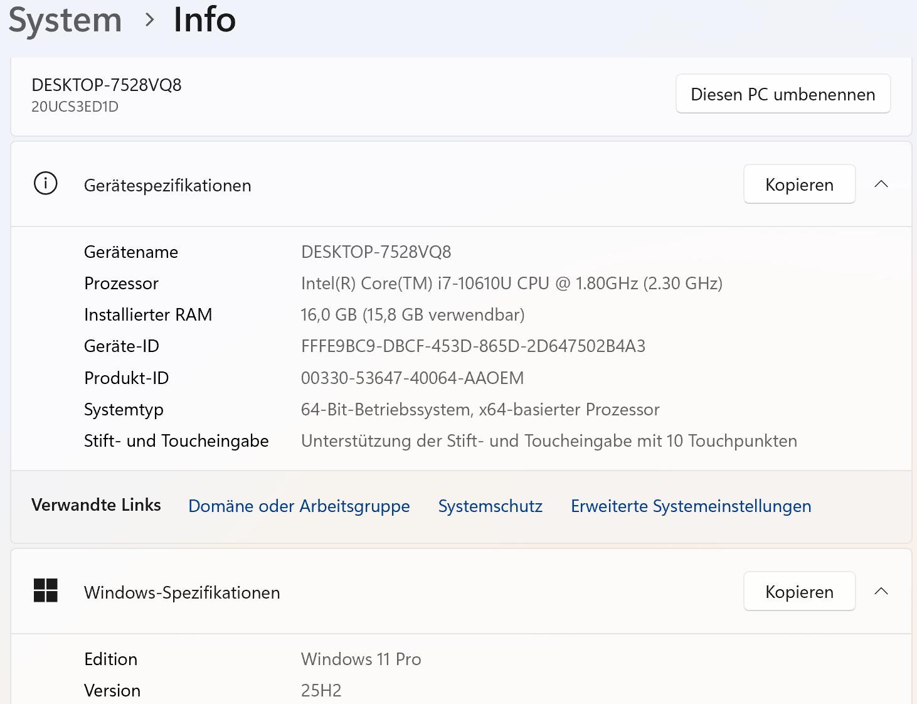The image size is (917, 704).
Task: Click the Intel Core i7-10610U processor value
Action: click(512, 284)
